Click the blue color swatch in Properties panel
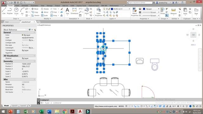This screenshot has height=114, width=203. point(144,9)
